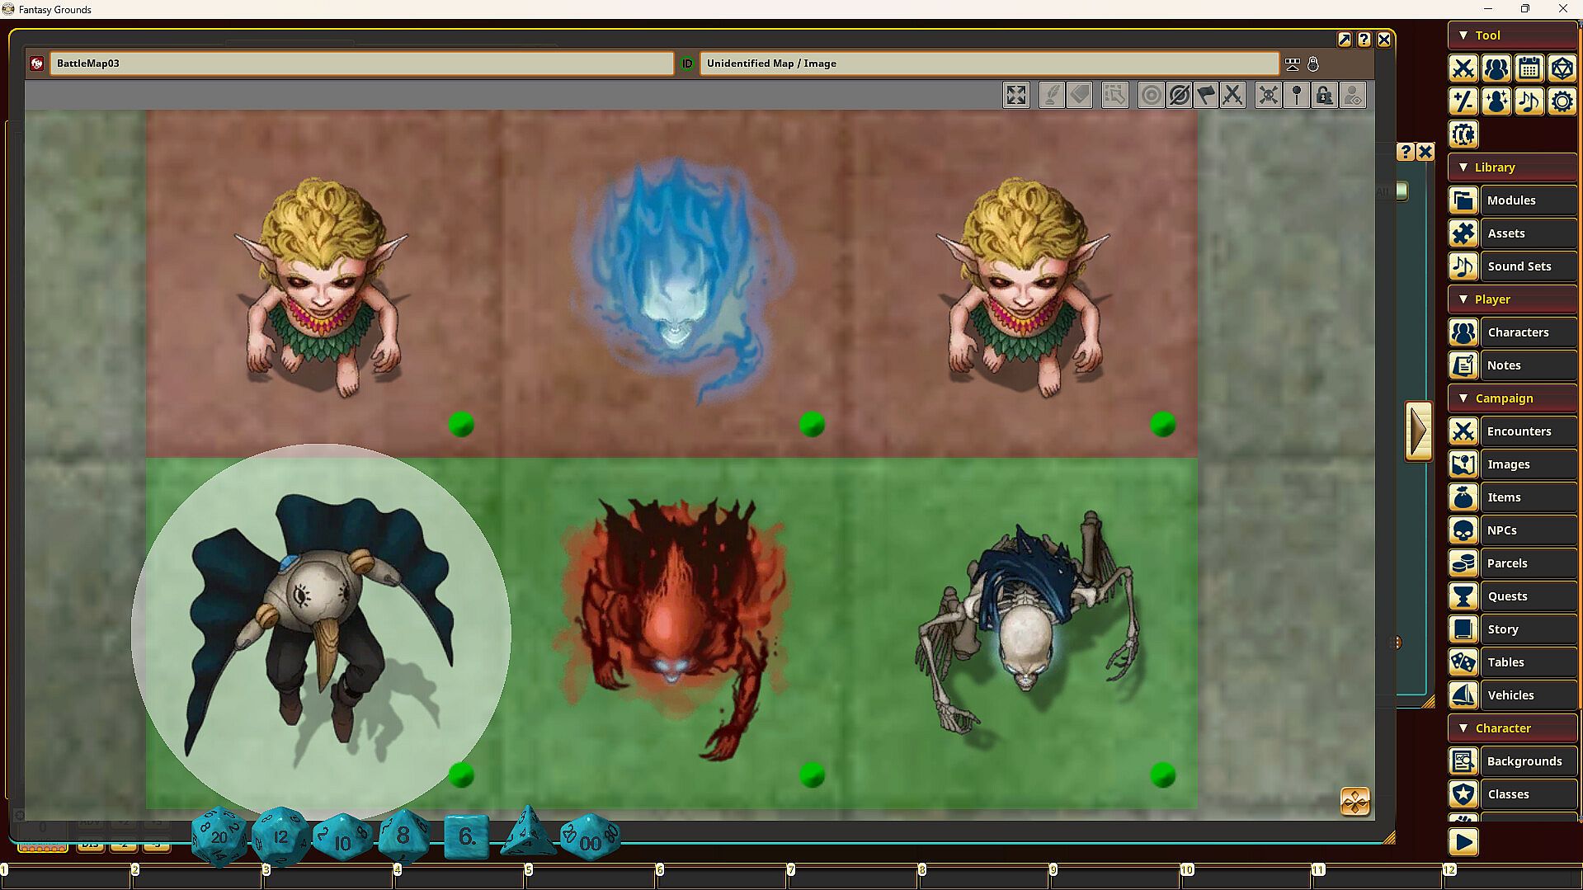Select the quill drawing tool
Viewport: 1583px width, 890px height.
tap(1052, 96)
